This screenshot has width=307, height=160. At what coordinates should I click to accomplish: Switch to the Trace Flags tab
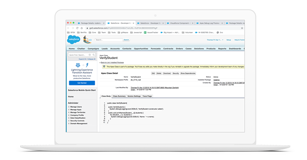pyautogui.click(x=147, y=96)
